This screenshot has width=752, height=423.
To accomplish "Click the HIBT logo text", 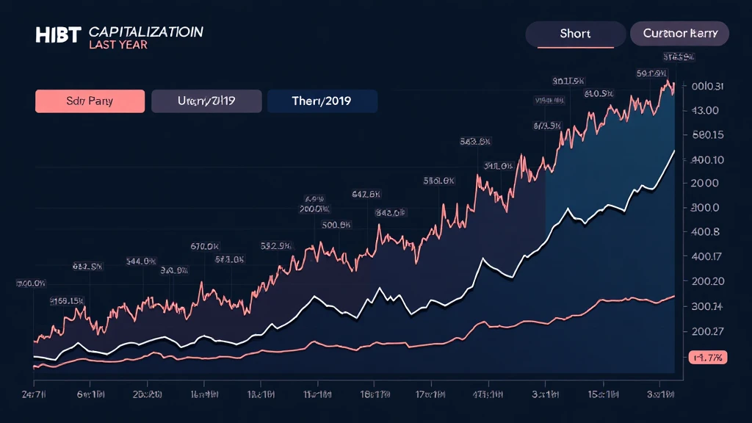I will (x=57, y=35).
